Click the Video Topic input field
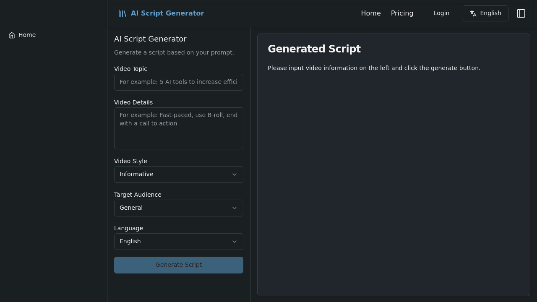This screenshot has height=302, width=537. coord(178,82)
